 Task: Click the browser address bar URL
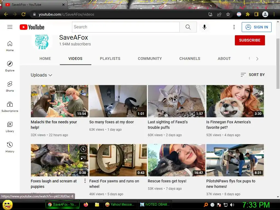(x=66, y=14)
